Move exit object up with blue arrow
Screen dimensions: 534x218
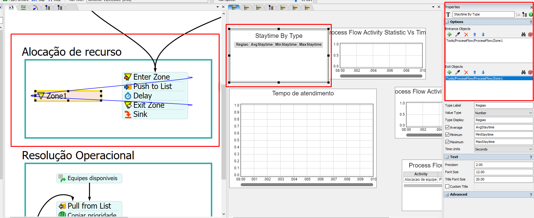coord(475,72)
